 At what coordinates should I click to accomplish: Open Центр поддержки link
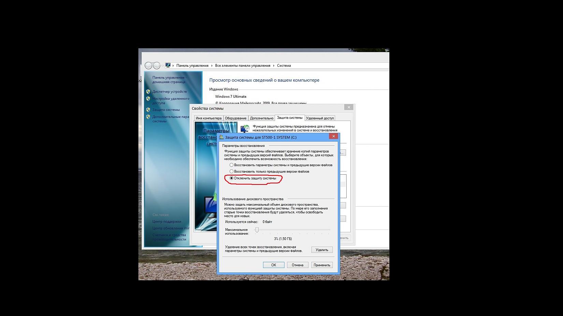point(167,222)
